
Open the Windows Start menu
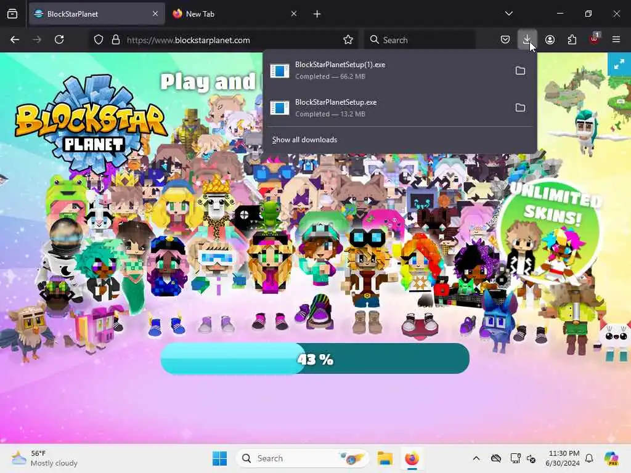220,458
